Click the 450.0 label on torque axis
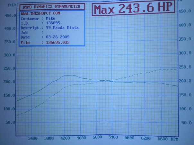 click(x=10, y=16)
